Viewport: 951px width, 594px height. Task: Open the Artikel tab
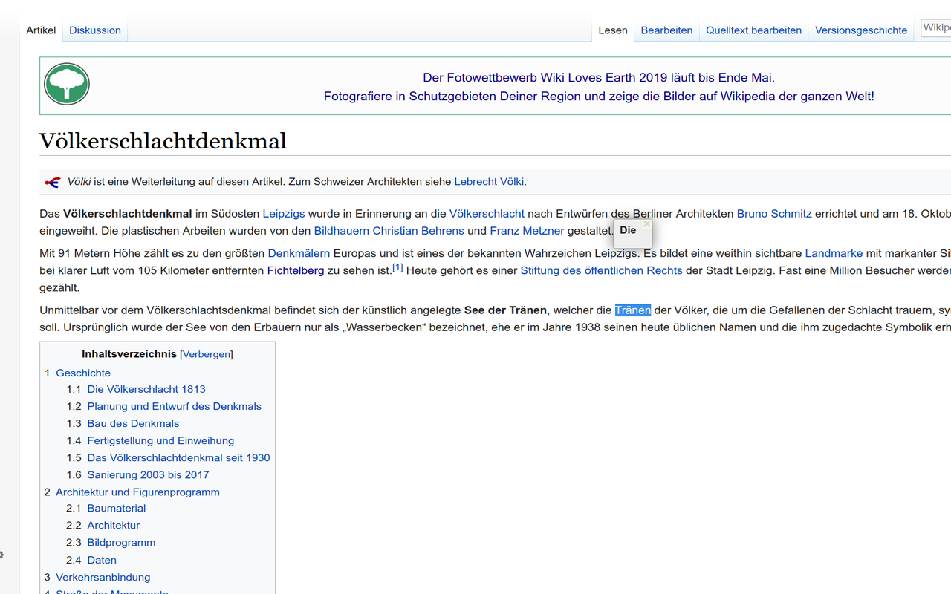pos(41,30)
